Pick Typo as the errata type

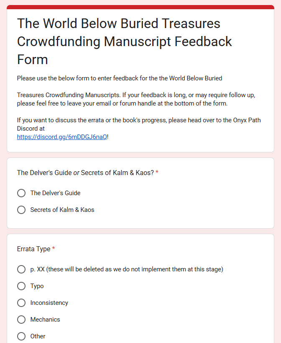(x=21, y=286)
